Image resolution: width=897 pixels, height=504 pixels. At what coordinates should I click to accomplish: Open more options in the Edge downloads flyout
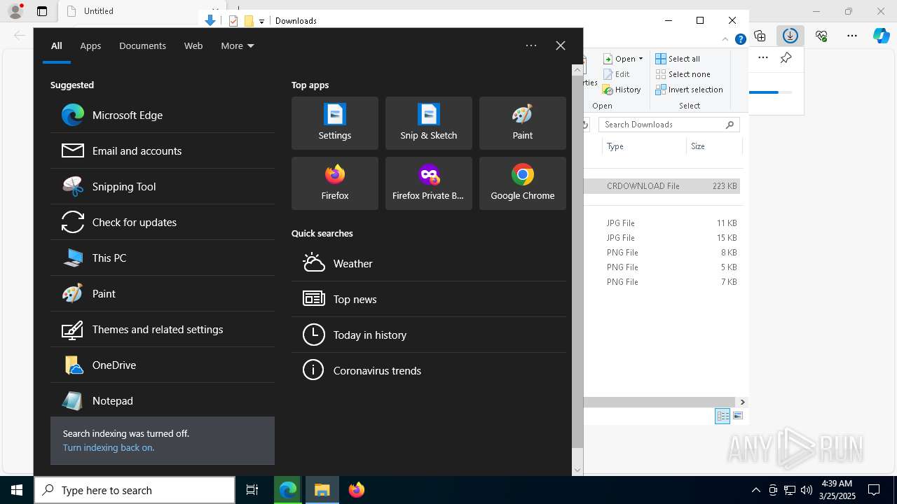tap(763, 58)
